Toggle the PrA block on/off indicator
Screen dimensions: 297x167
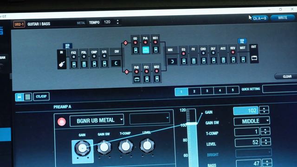[145, 42]
